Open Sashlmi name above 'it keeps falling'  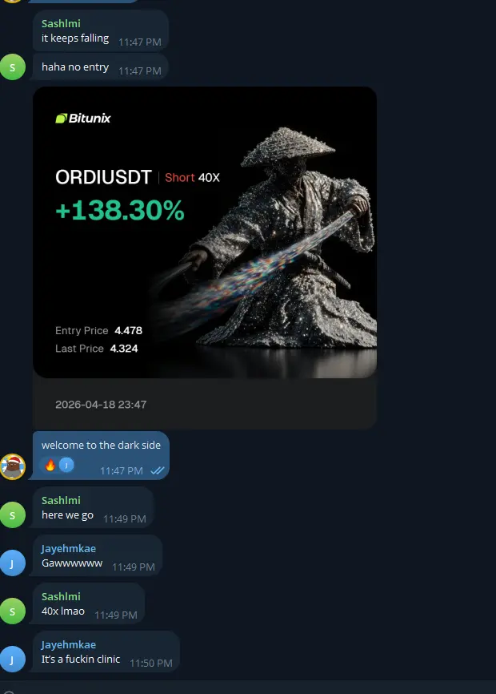coord(61,23)
